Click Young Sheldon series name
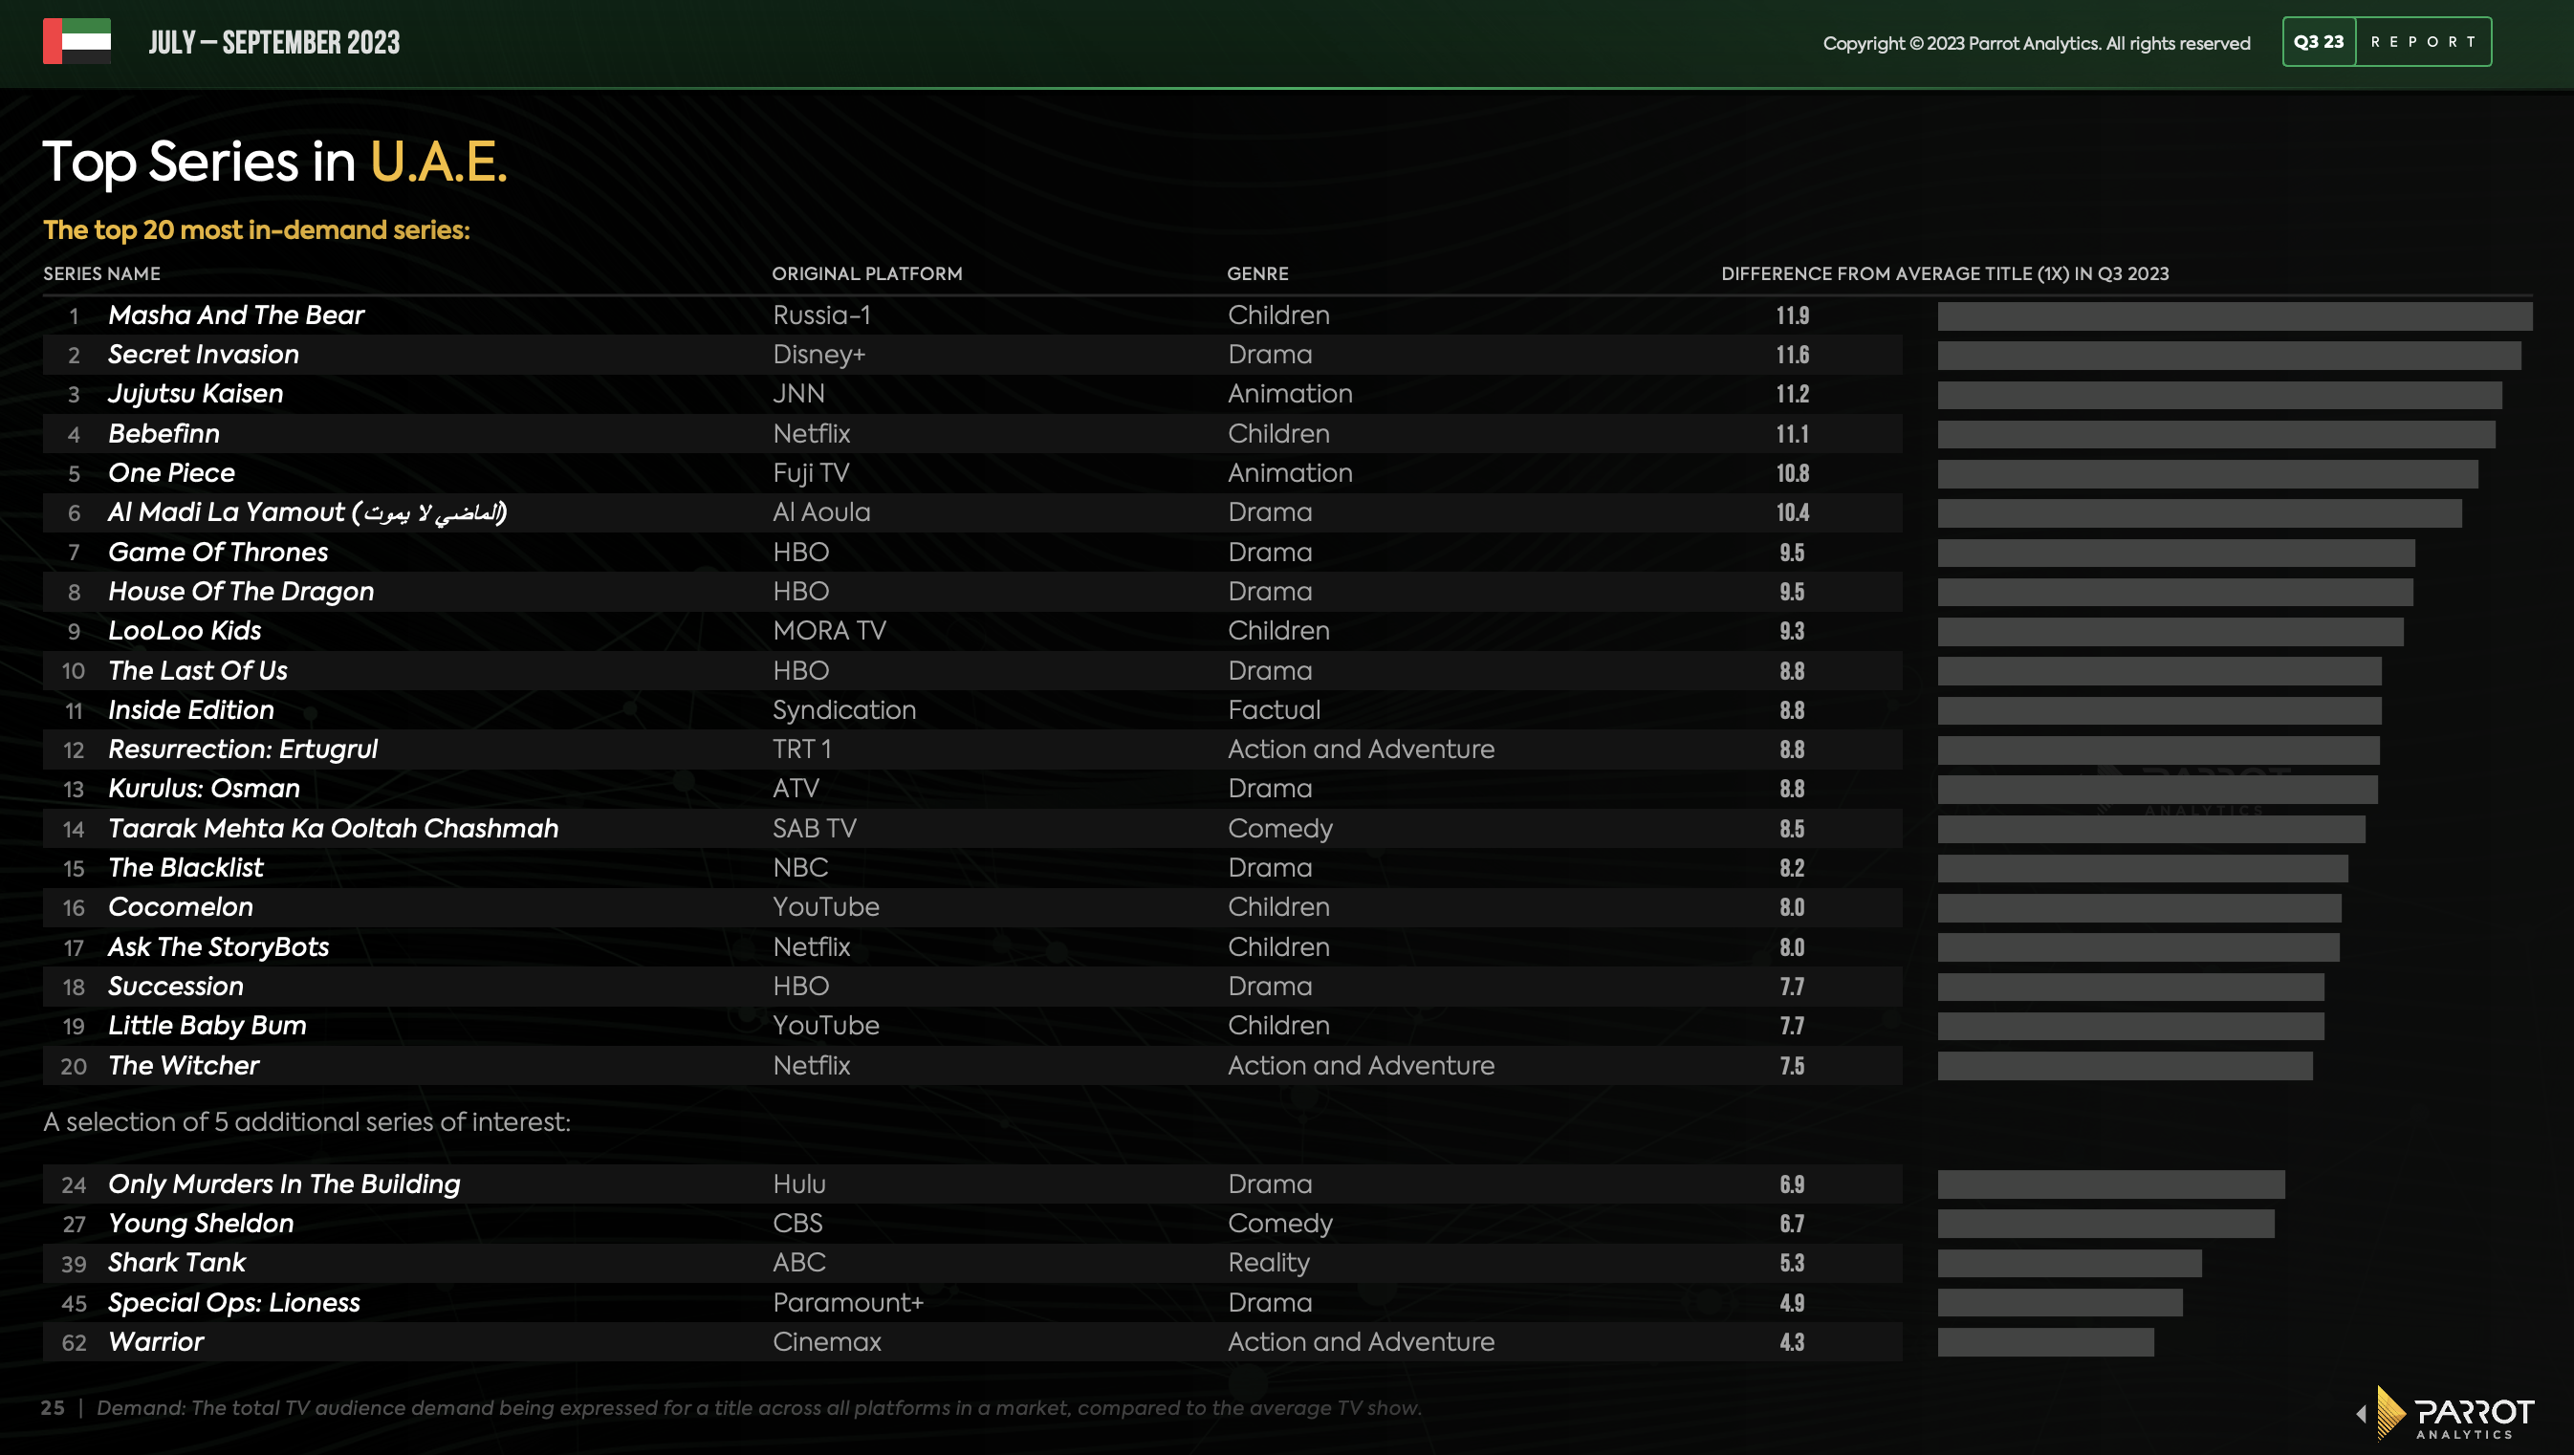Viewport: 2574px width, 1455px height. pyautogui.click(x=201, y=1223)
